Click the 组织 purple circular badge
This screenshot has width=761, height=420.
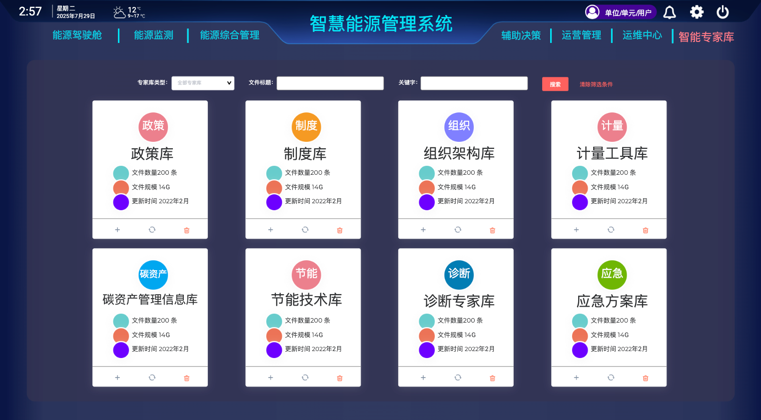pos(459,127)
